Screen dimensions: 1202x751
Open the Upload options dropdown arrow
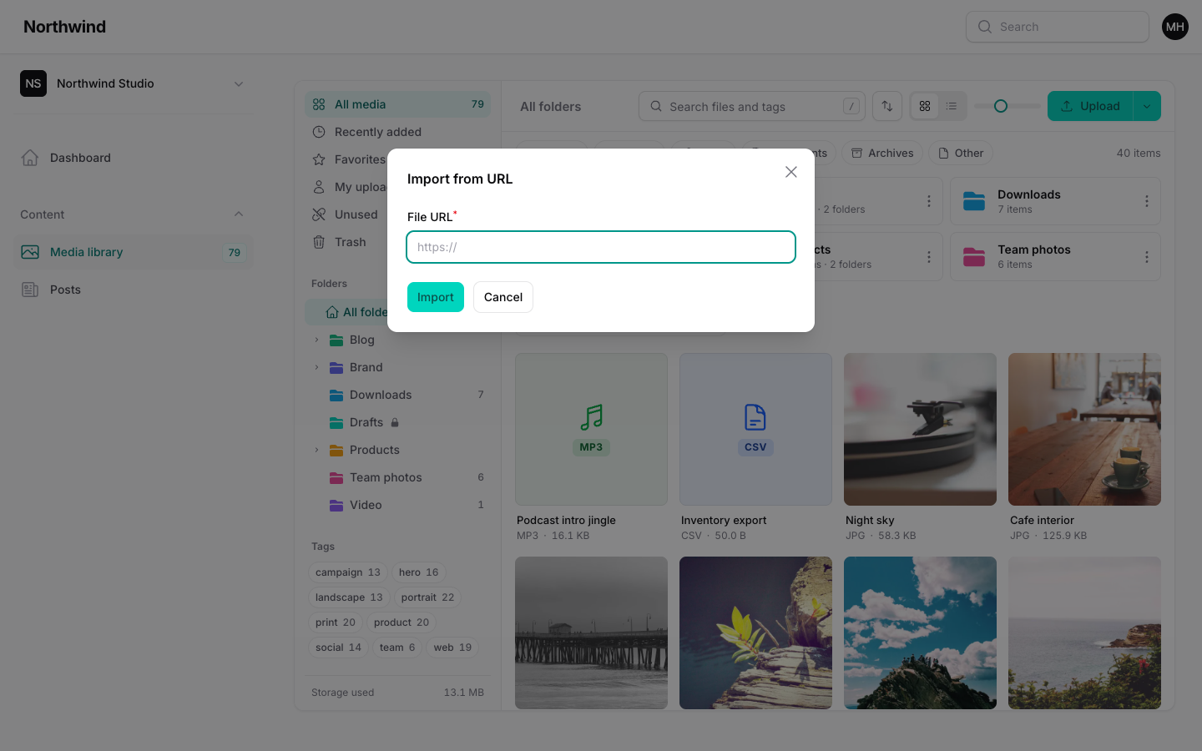(x=1147, y=106)
